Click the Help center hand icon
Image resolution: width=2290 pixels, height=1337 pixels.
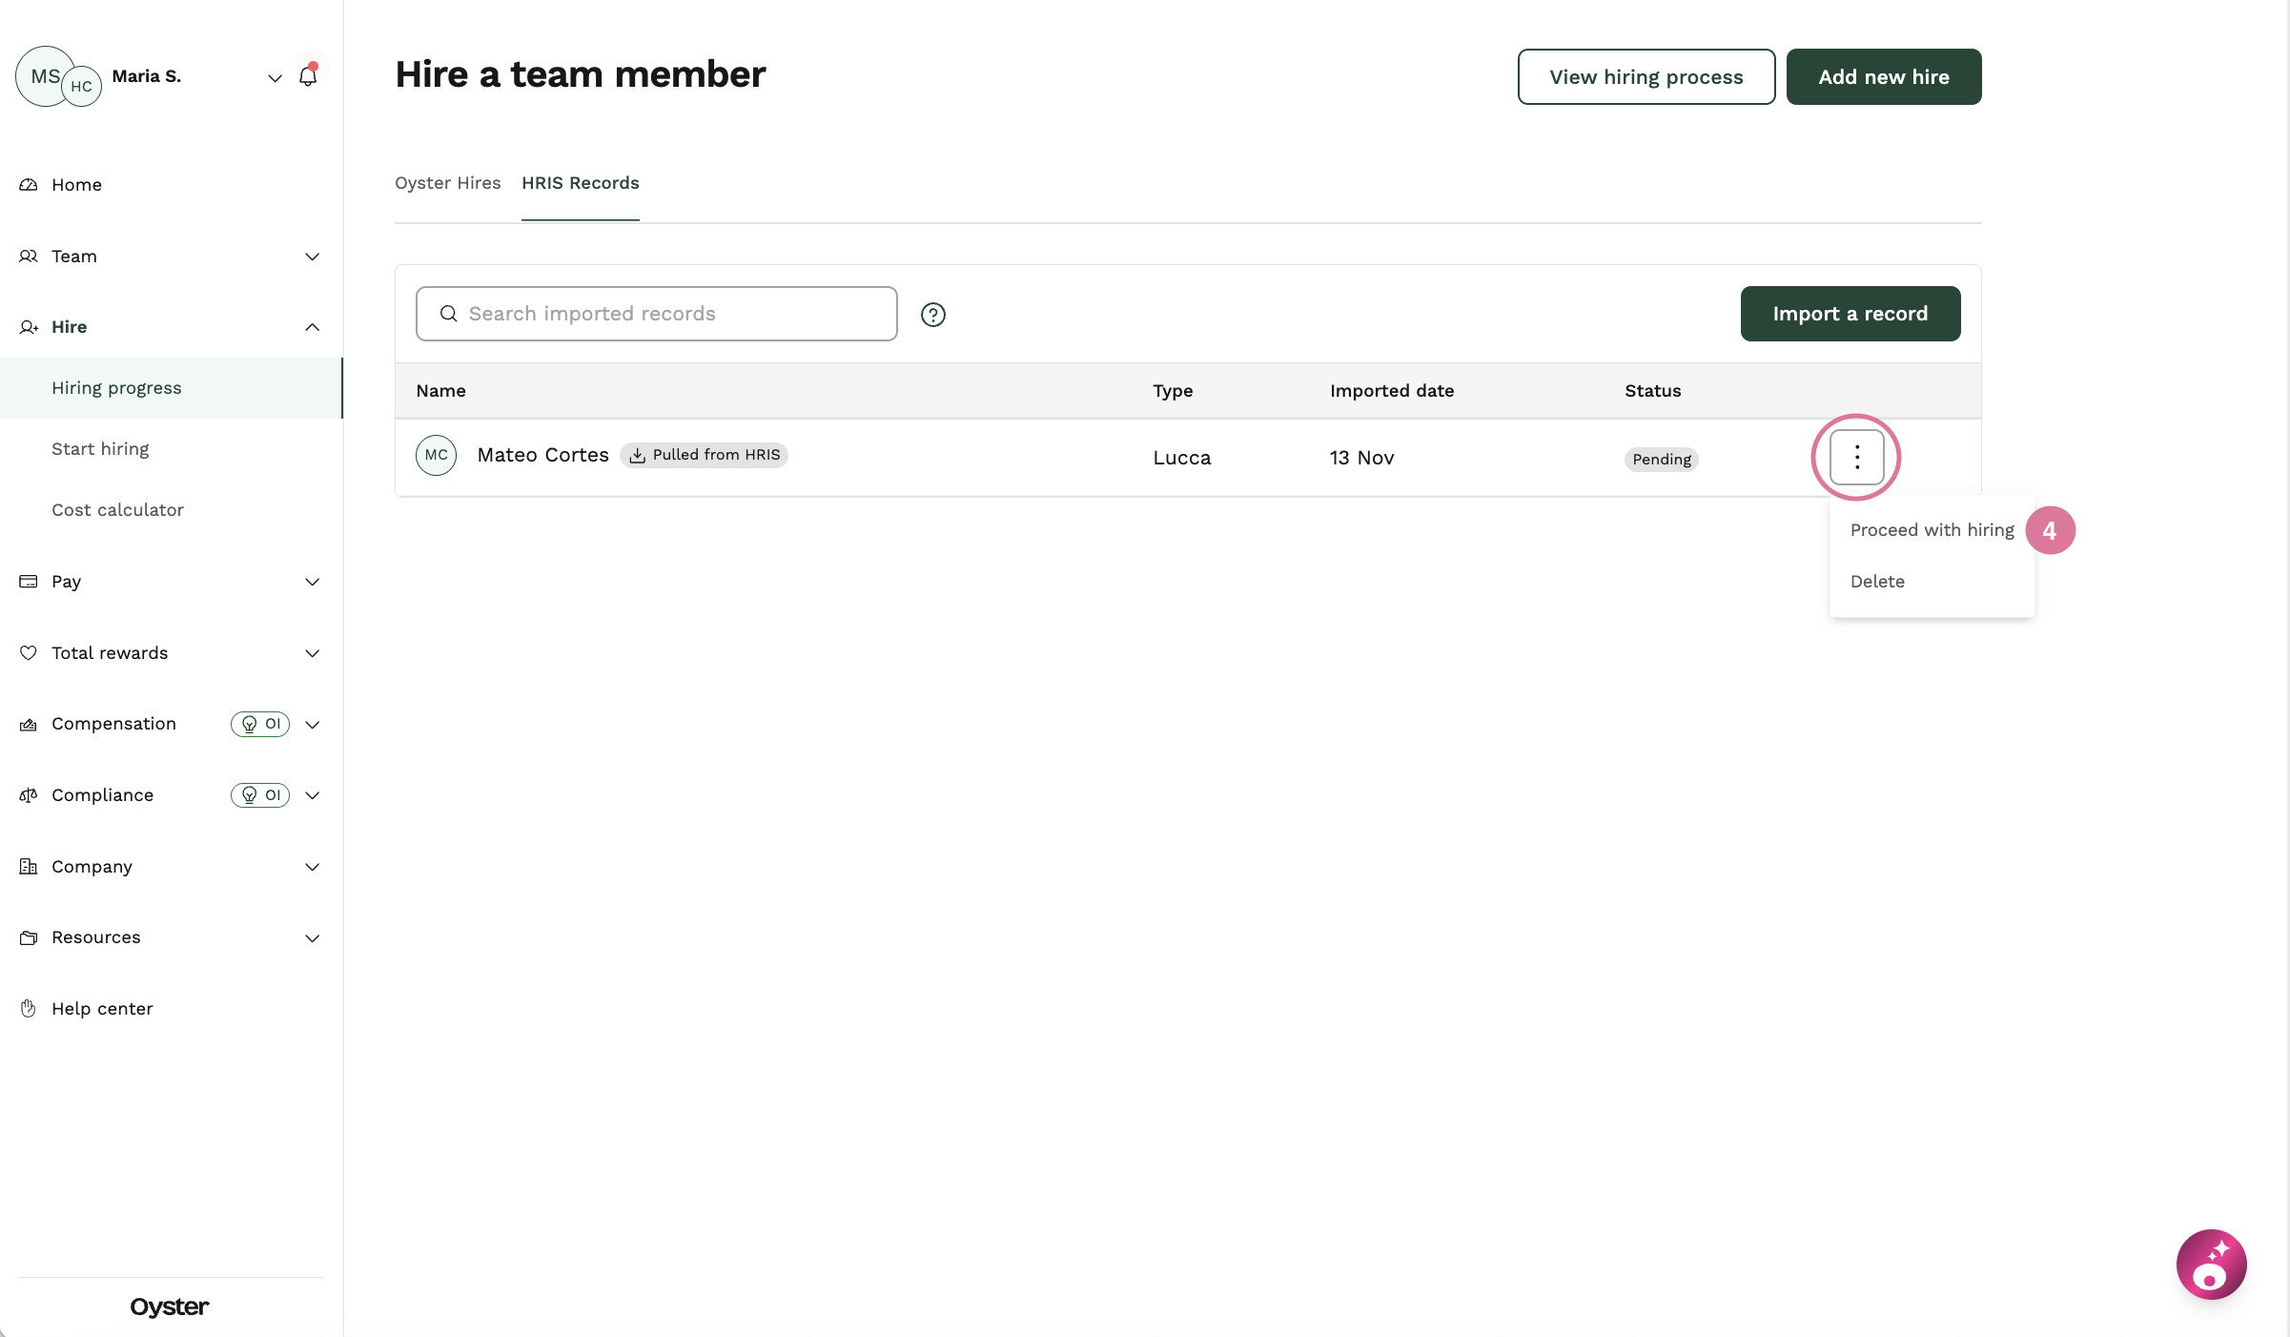(x=29, y=1009)
